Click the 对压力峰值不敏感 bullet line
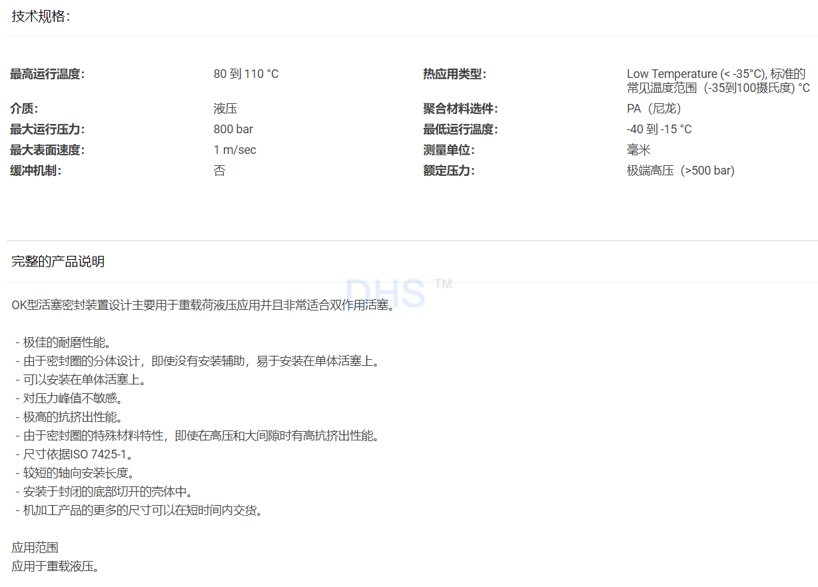This screenshot has width=818, height=587. [70, 398]
